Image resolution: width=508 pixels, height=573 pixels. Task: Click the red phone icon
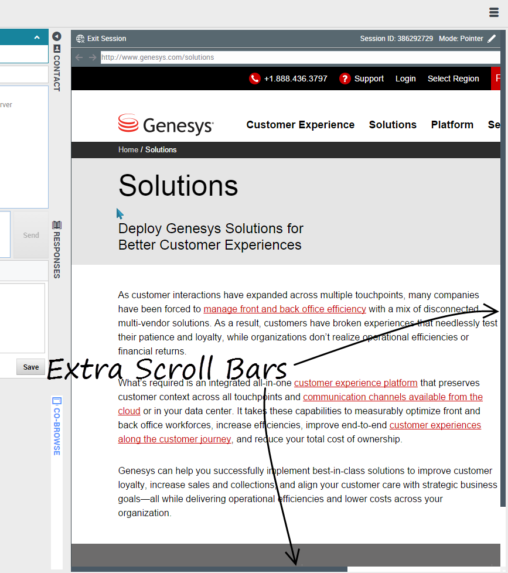[x=255, y=79]
